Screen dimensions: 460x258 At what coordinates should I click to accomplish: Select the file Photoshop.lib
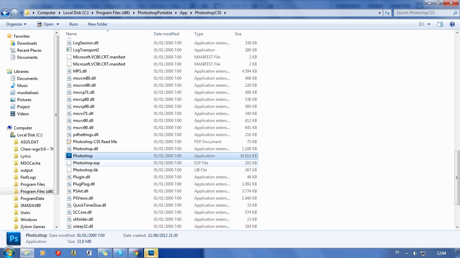click(x=162, y=170)
